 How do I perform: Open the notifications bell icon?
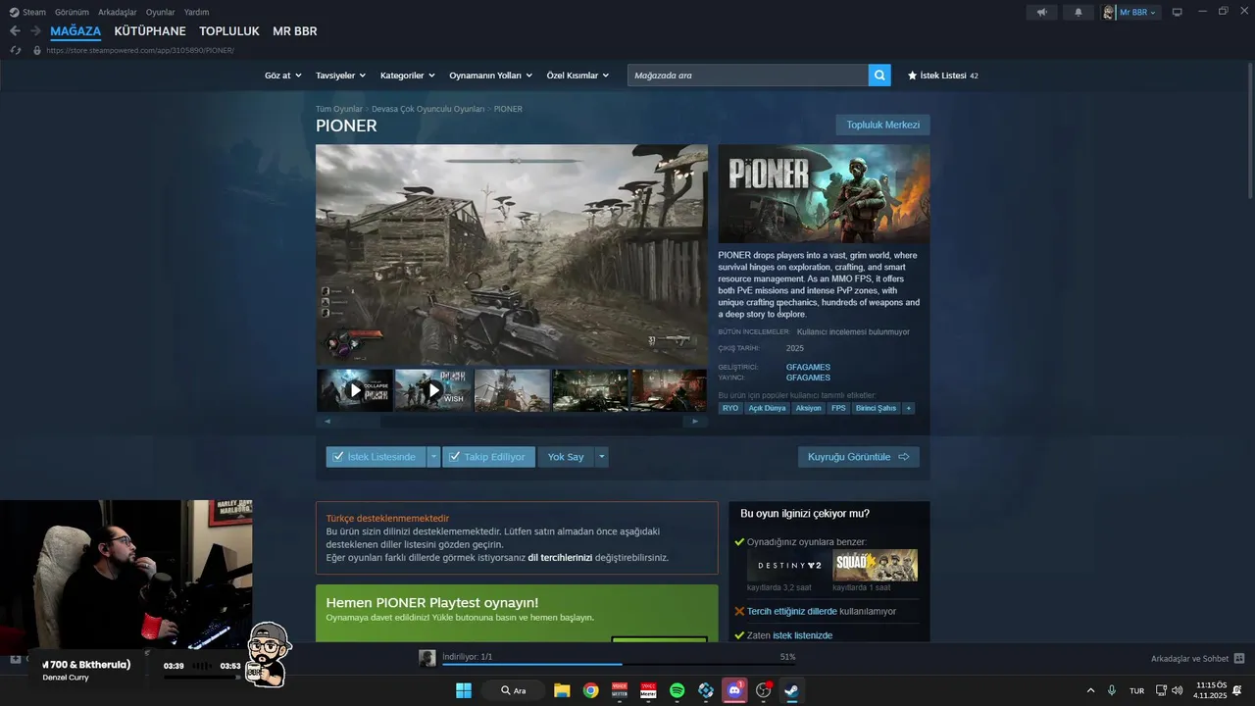pos(1079,13)
